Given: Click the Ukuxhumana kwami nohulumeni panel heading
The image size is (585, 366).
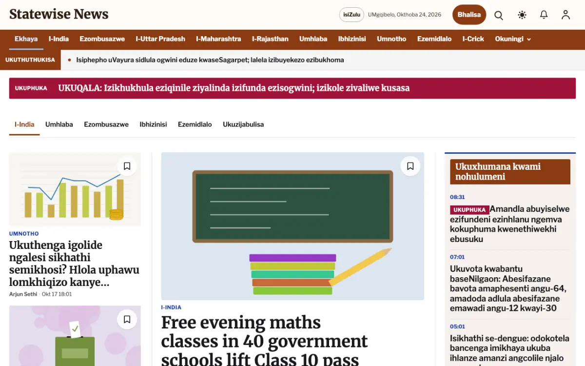Looking at the screenshot, I should pyautogui.click(x=510, y=172).
